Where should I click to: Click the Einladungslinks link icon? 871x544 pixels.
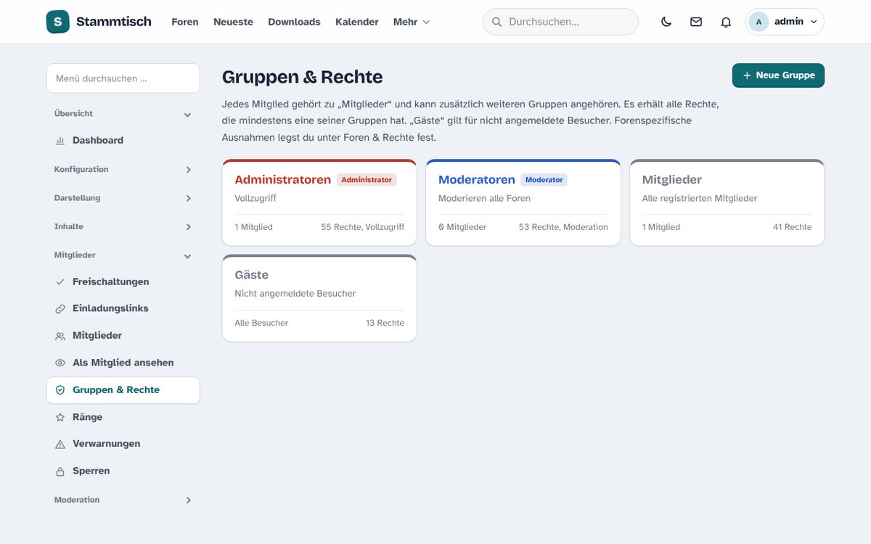click(60, 309)
